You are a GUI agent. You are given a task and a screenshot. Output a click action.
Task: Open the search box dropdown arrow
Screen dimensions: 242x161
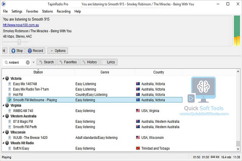tap(34, 62)
